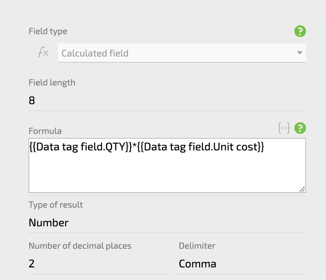Image resolution: width=326 pixels, height=280 pixels.
Task: Click the fx calculated field icon
Action: (43, 52)
